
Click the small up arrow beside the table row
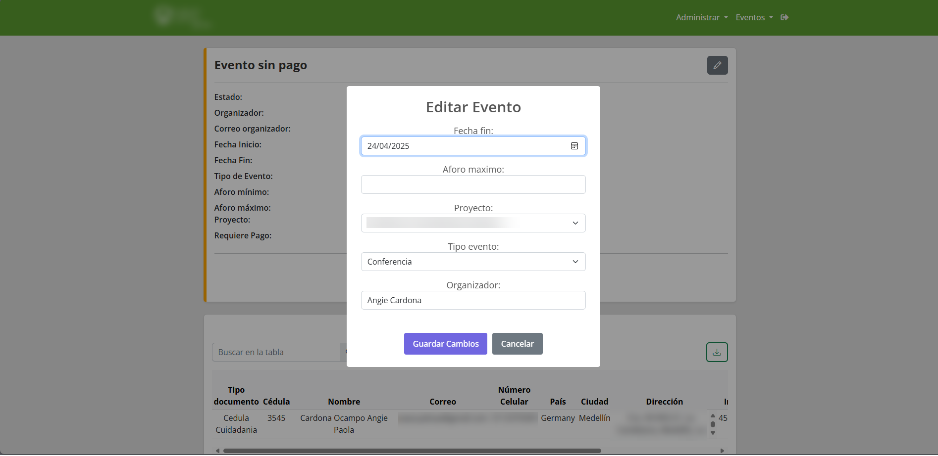pyautogui.click(x=713, y=416)
